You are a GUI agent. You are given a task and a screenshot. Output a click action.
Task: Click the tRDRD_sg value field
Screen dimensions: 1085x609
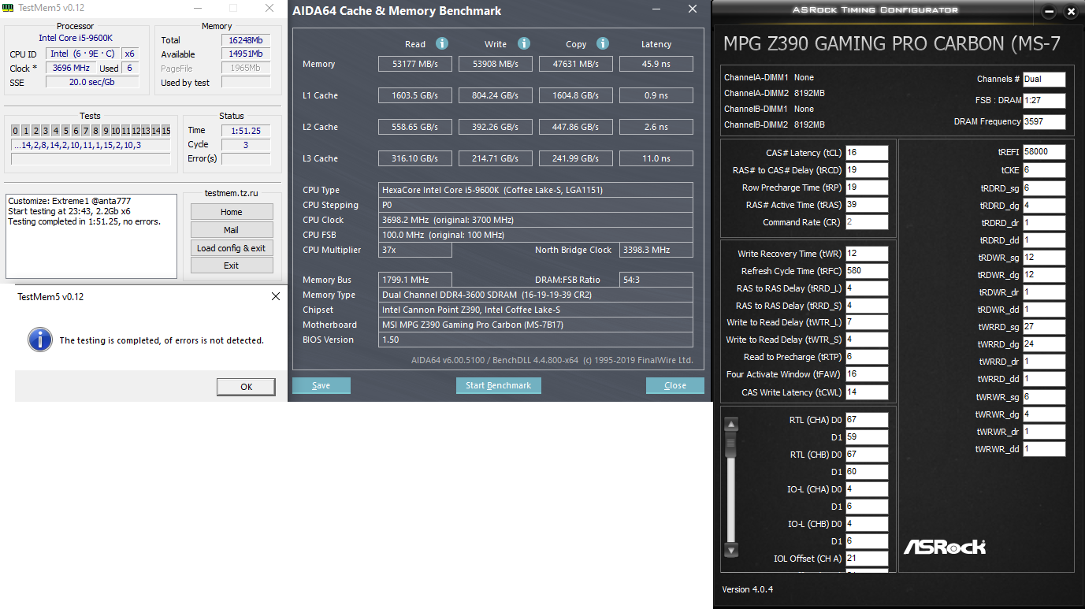tap(1044, 188)
